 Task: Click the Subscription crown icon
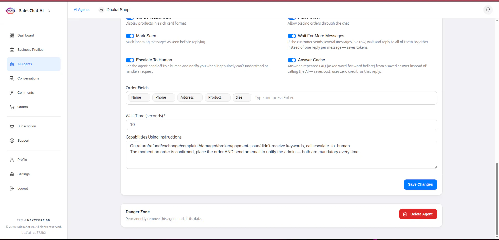(x=12, y=126)
